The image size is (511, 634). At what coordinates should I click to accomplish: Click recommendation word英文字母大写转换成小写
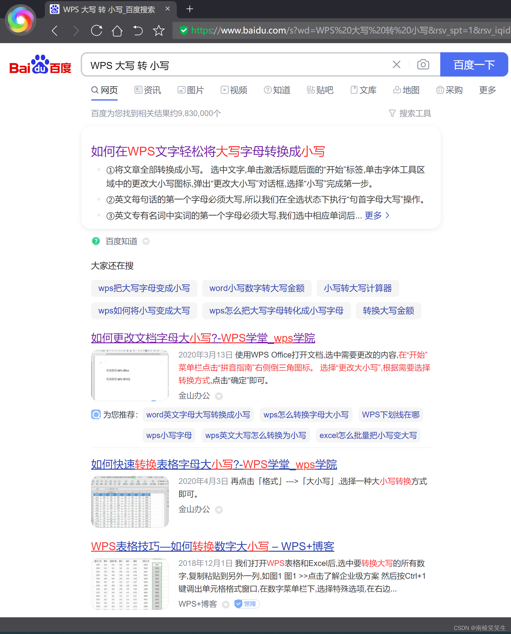tap(198, 415)
